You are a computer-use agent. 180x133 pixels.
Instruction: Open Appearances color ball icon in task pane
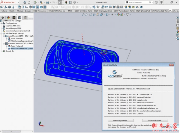(x=178, y=32)
